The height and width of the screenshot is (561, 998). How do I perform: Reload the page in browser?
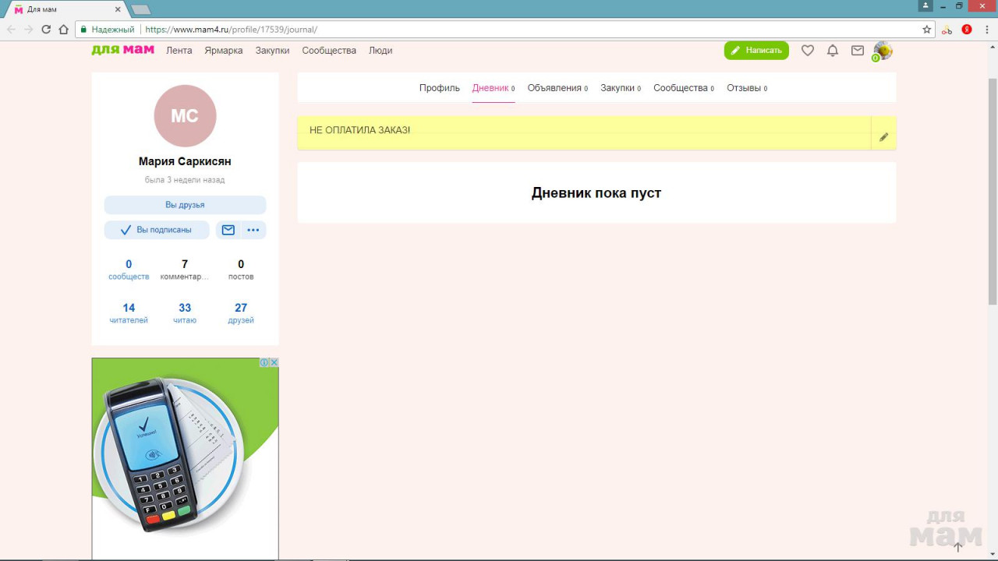pyautogui.click(x=46, y=30)
